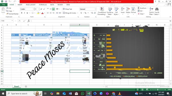
Task: Add a new sheet with plus button
Action: tap(26, 86)
